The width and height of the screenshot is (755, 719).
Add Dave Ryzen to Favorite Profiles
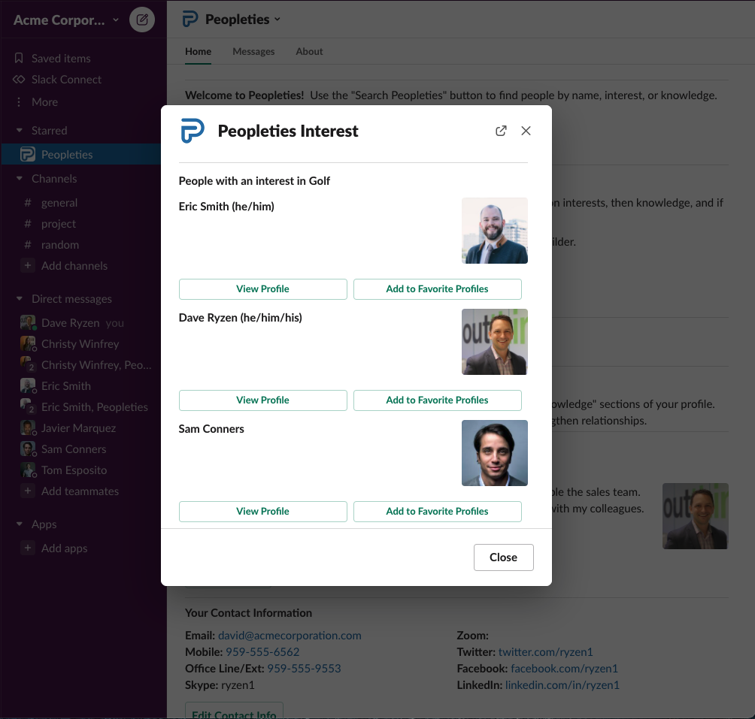click(x=437, y=400)
